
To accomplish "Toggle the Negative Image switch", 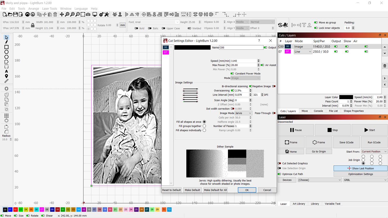I will click(274, 86).
